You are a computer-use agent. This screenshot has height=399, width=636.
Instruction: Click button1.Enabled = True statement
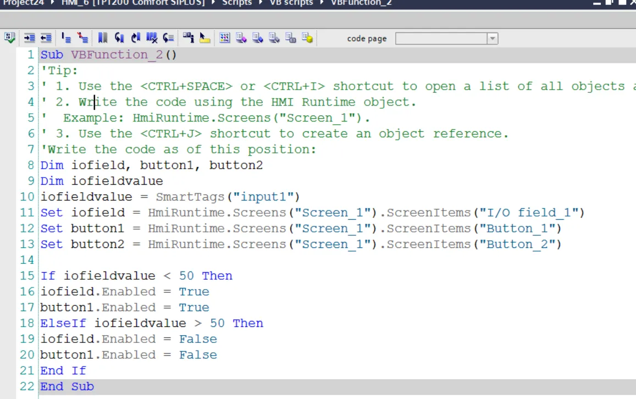[x=125, y=308]
